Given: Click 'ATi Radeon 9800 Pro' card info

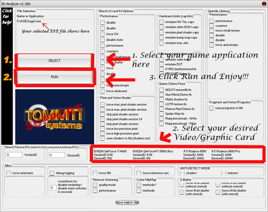Looking at the screenshot, I should (226, 155).
